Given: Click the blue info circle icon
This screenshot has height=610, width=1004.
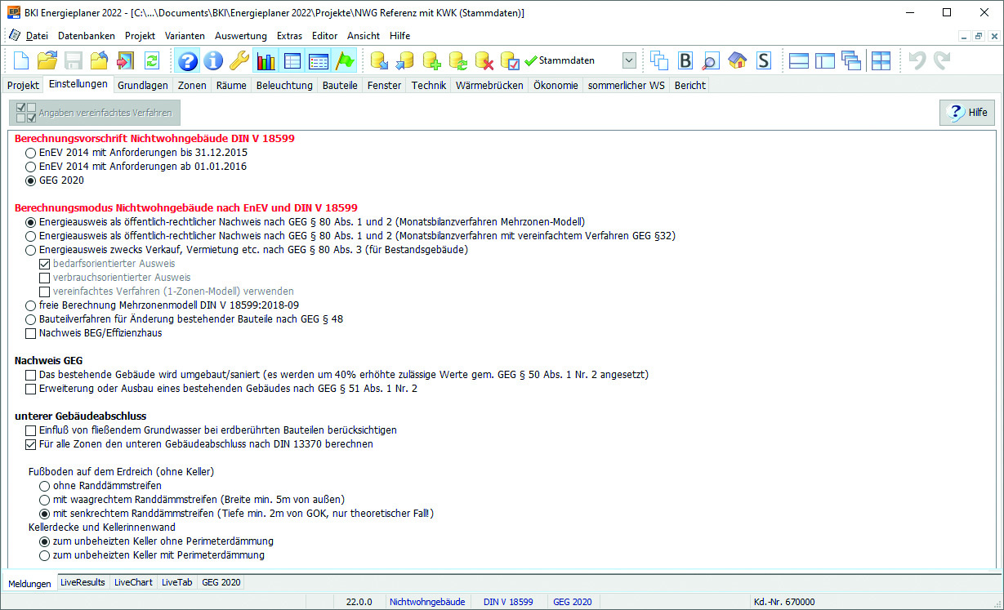Looking at the screenshot, I should click(x=212, y=60).
